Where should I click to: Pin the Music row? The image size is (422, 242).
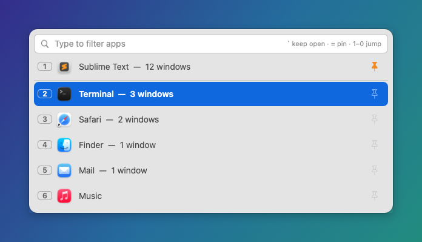pos(374,196)
